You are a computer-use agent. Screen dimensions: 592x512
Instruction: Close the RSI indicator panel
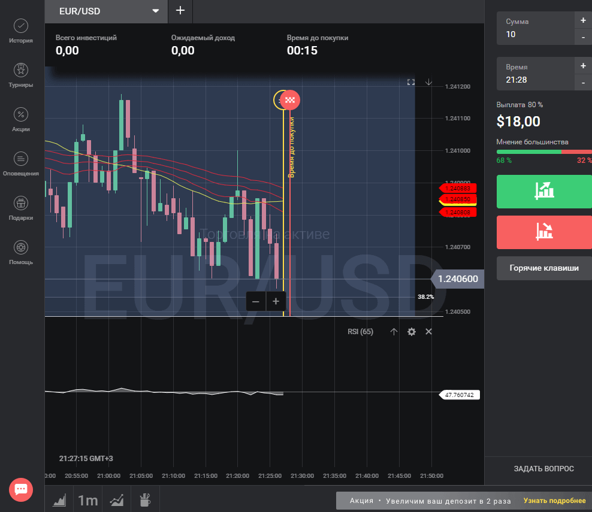(x=428, y=332)
